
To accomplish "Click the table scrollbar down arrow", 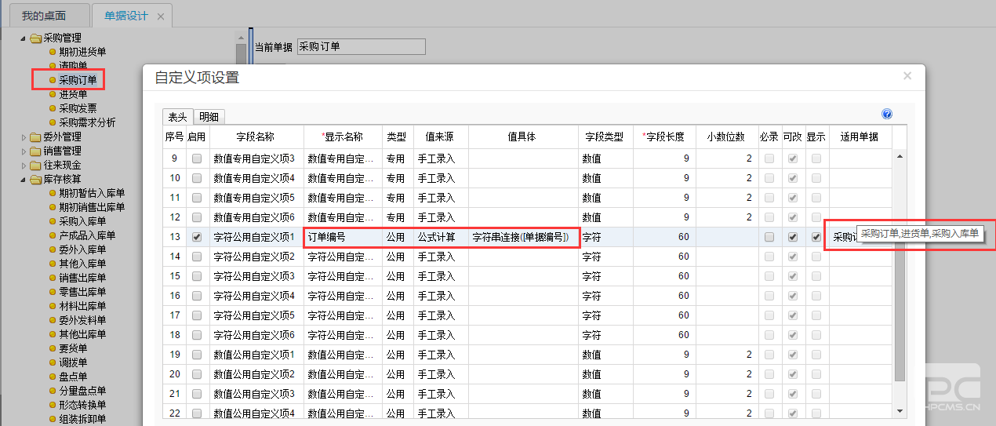I will (x=900, y=410).
